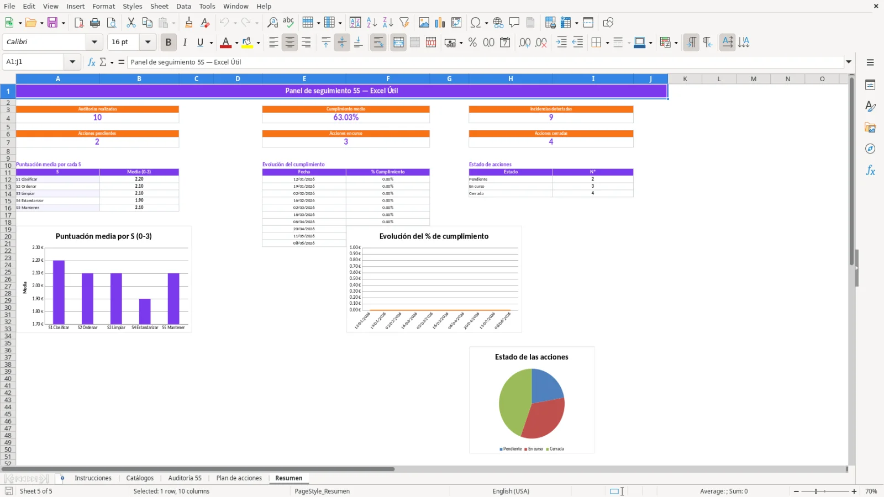
Task: Export directly as PDF
Action: coord(79,23)
